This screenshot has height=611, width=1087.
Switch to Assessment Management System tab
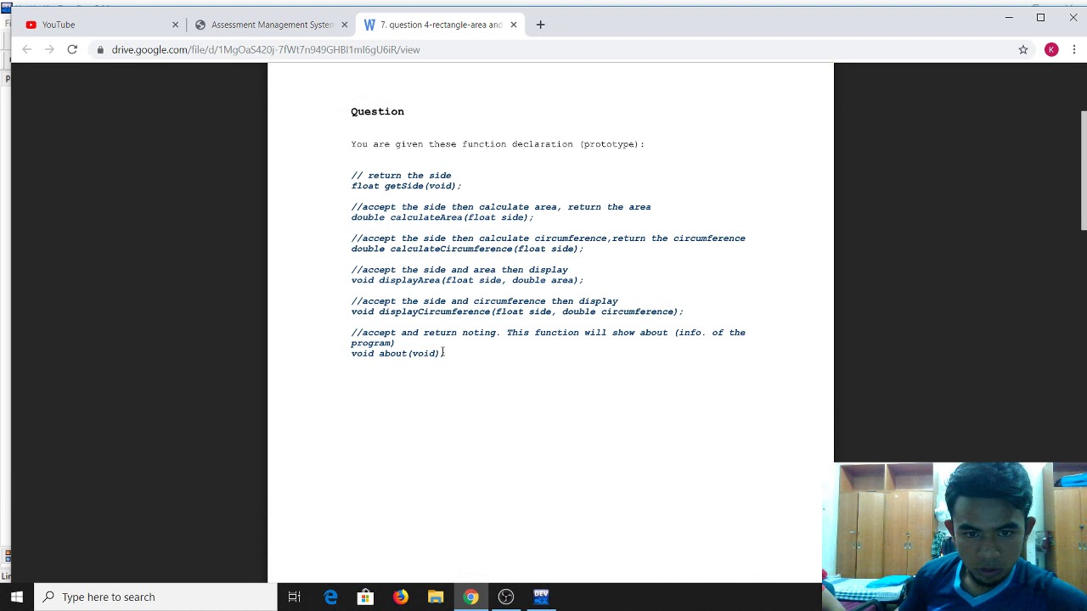271,25
